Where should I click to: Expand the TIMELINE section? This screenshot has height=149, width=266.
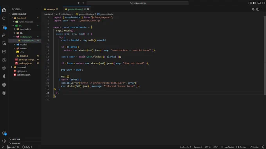[10, 143]
